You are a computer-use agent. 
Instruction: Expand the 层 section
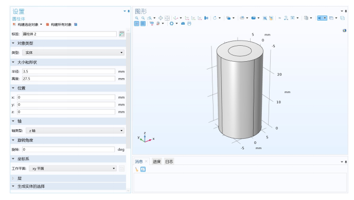point(13,178)
